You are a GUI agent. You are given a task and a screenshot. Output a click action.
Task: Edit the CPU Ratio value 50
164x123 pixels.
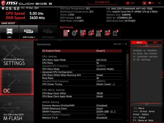pyautogui.click(x=82, y=63)
